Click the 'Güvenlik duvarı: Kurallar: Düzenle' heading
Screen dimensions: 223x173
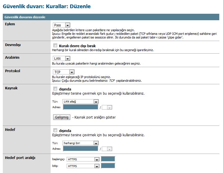pyautogui.click(x=47, y=6)
